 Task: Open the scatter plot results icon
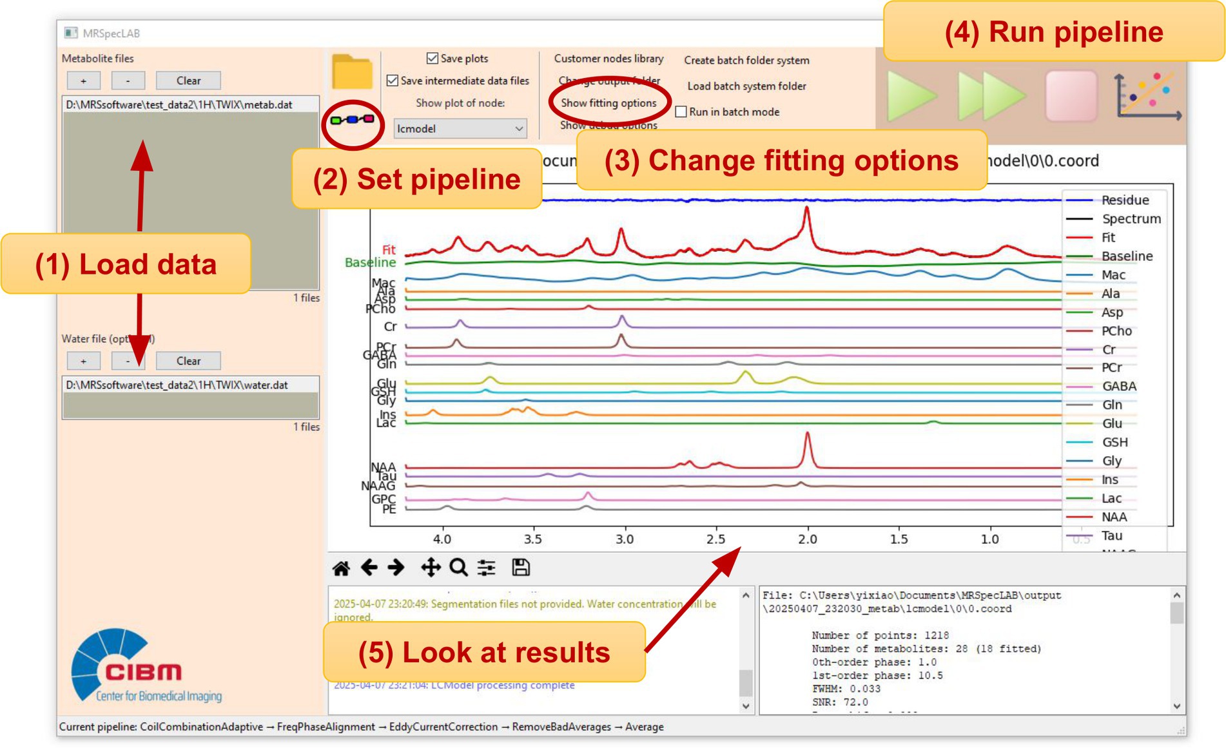click(1148, 96)
